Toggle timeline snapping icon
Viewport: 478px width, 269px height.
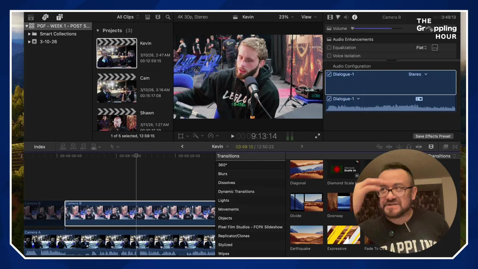pos(419,147)
